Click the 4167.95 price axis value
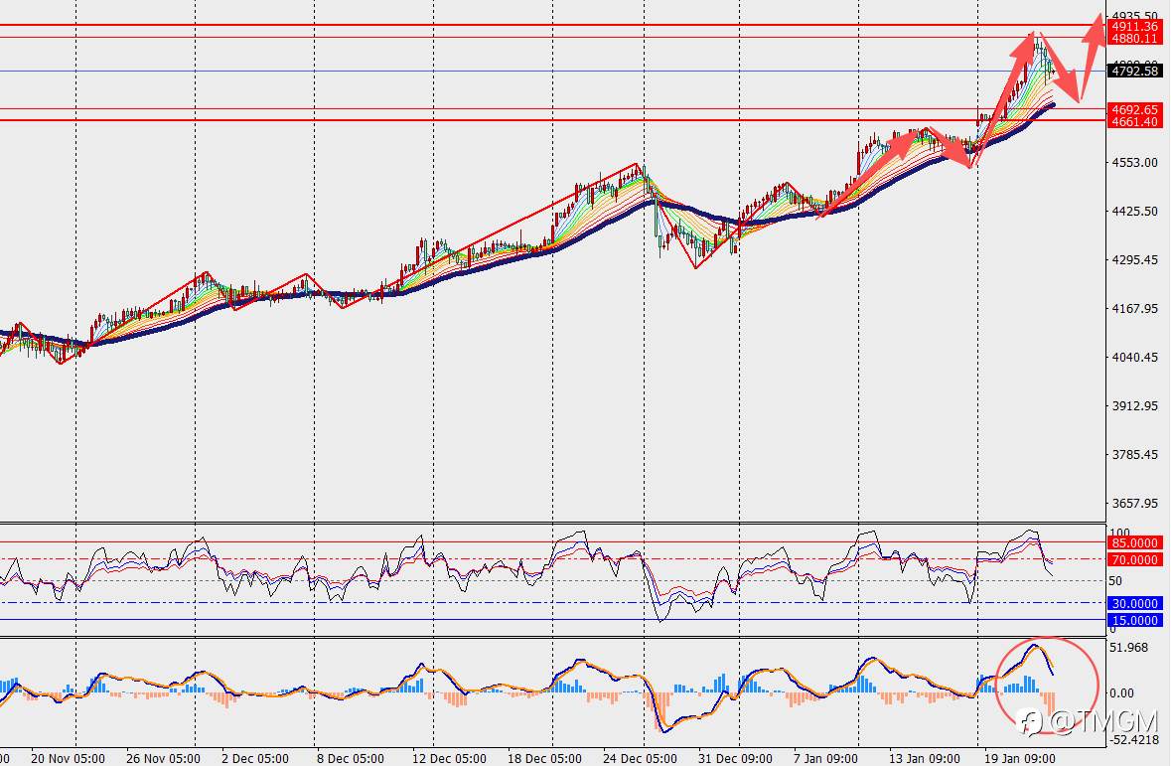 pos(1135,309)
